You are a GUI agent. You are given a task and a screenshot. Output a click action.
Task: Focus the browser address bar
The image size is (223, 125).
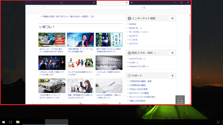click(93, 8)
